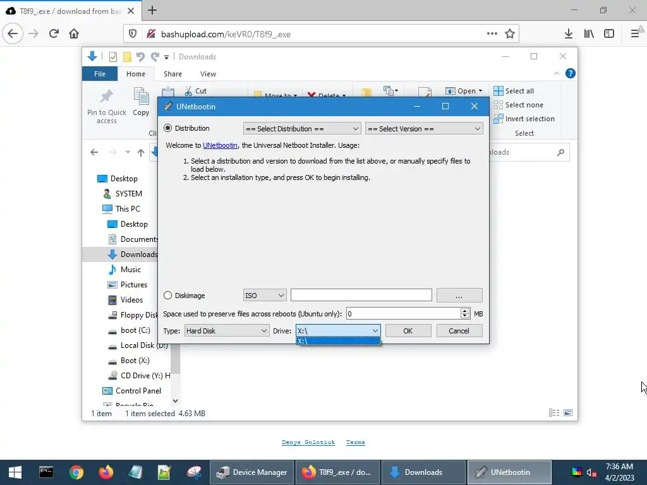This screenshot has width=647, height=485.
Task: Click the disk image path input field
Action: click(361, 296)
